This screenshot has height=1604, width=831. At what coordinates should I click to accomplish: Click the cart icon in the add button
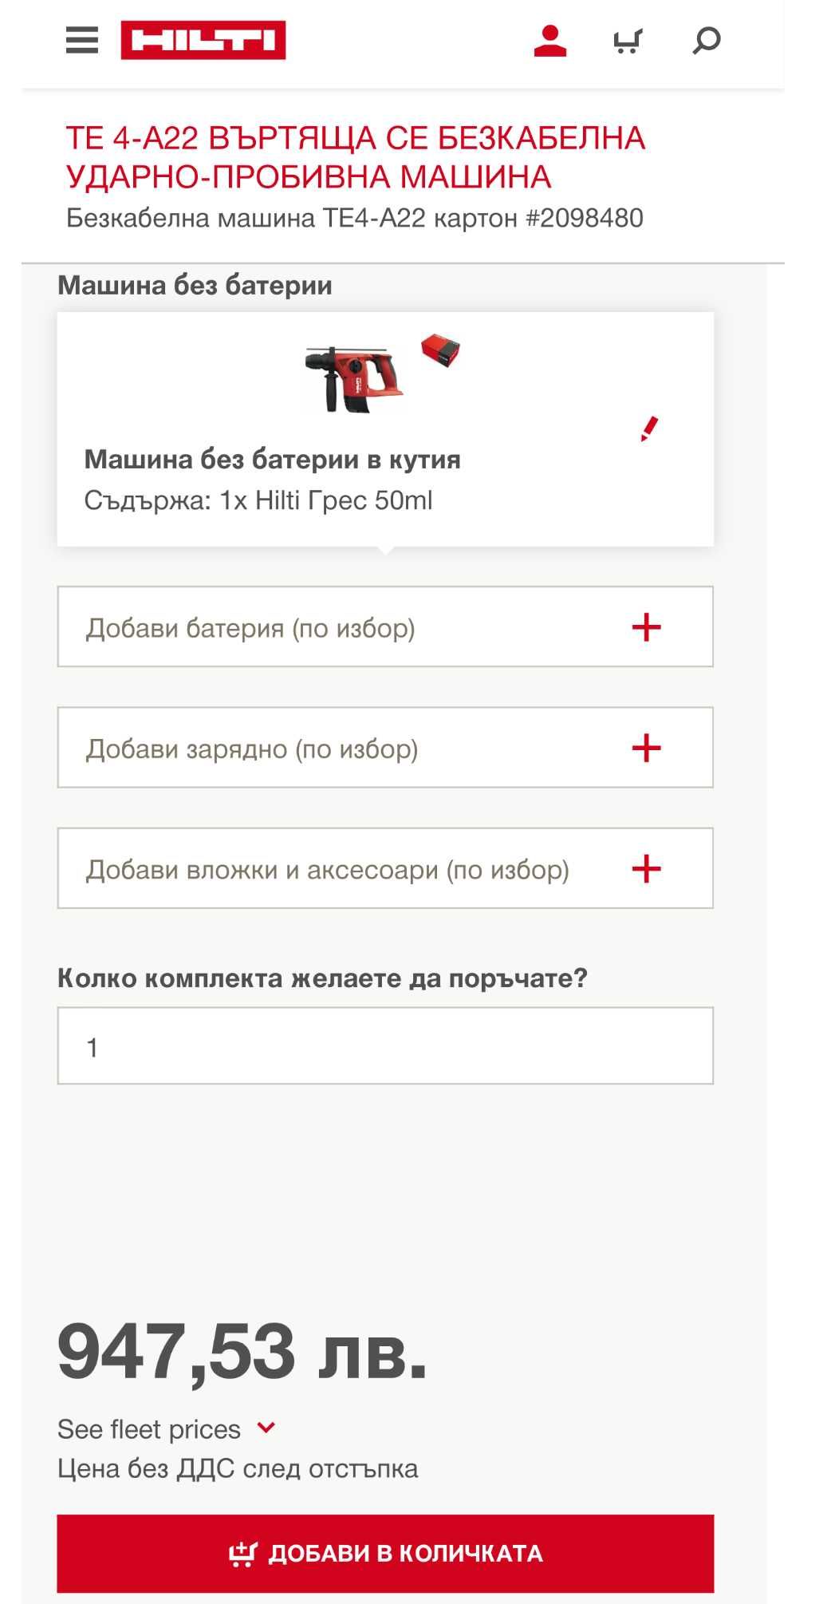pos(242,1553)
